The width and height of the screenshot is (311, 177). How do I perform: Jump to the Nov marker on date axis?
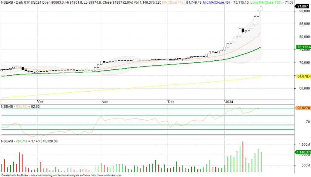tap(104, 102)
